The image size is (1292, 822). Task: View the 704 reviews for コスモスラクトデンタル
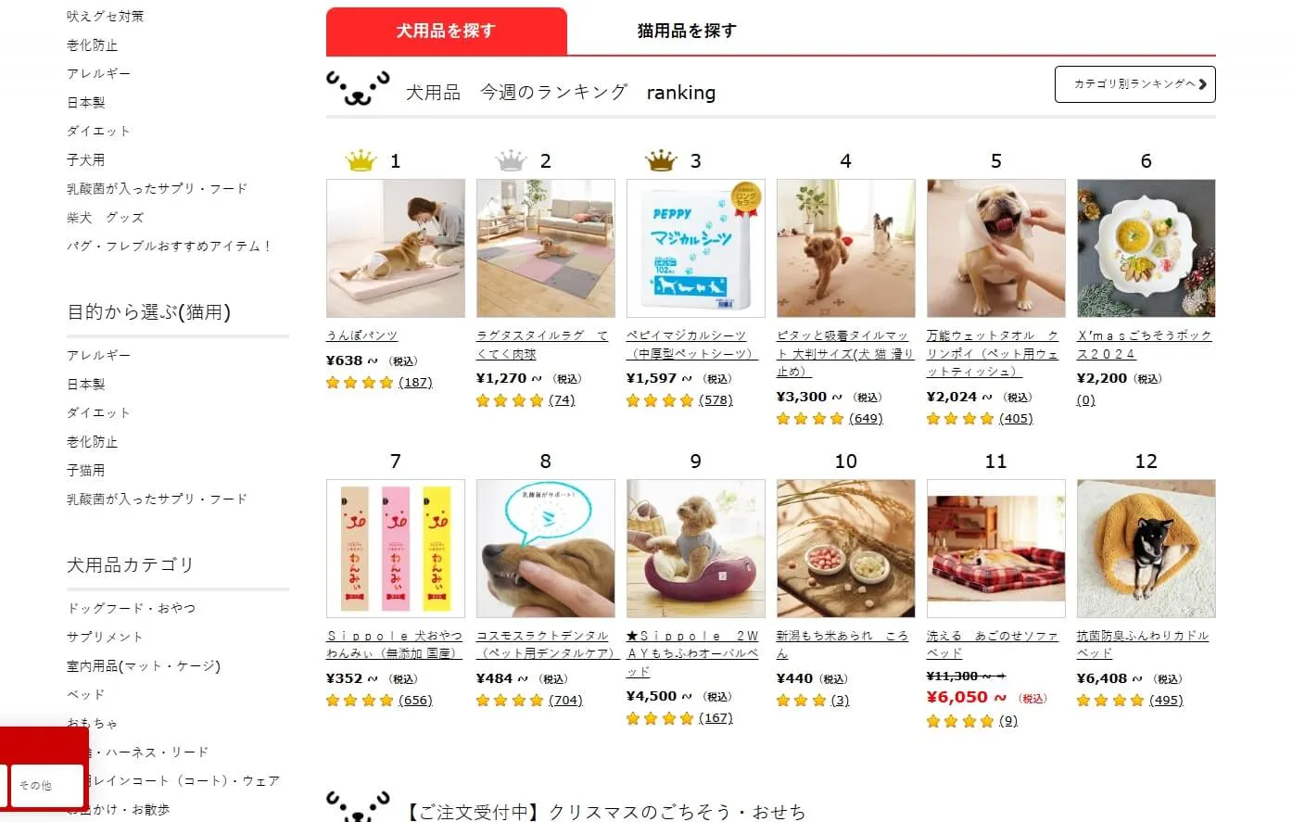coord(565,701)
